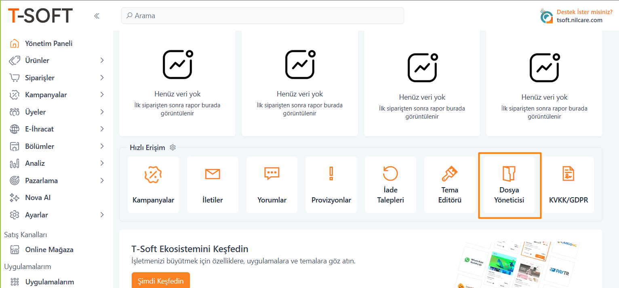Click the support headset icon

pyautogui.click(x=547, y=17)
